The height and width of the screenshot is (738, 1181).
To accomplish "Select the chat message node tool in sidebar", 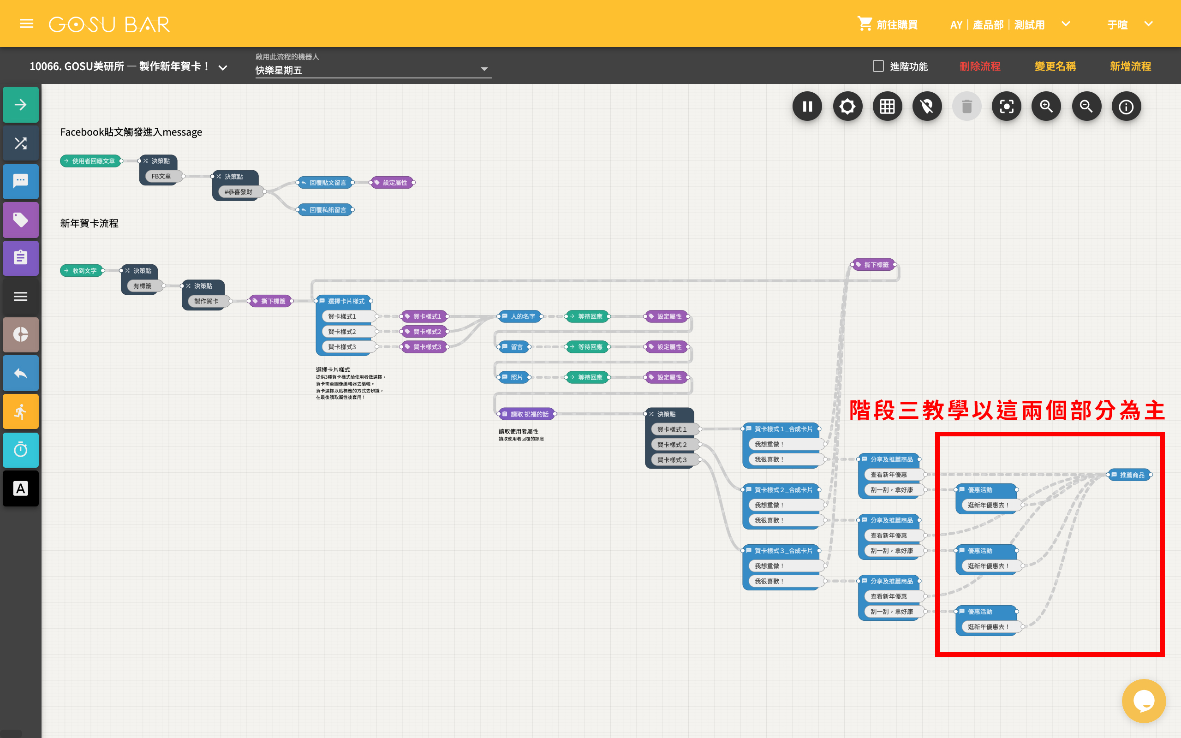I will coord(20,182).
